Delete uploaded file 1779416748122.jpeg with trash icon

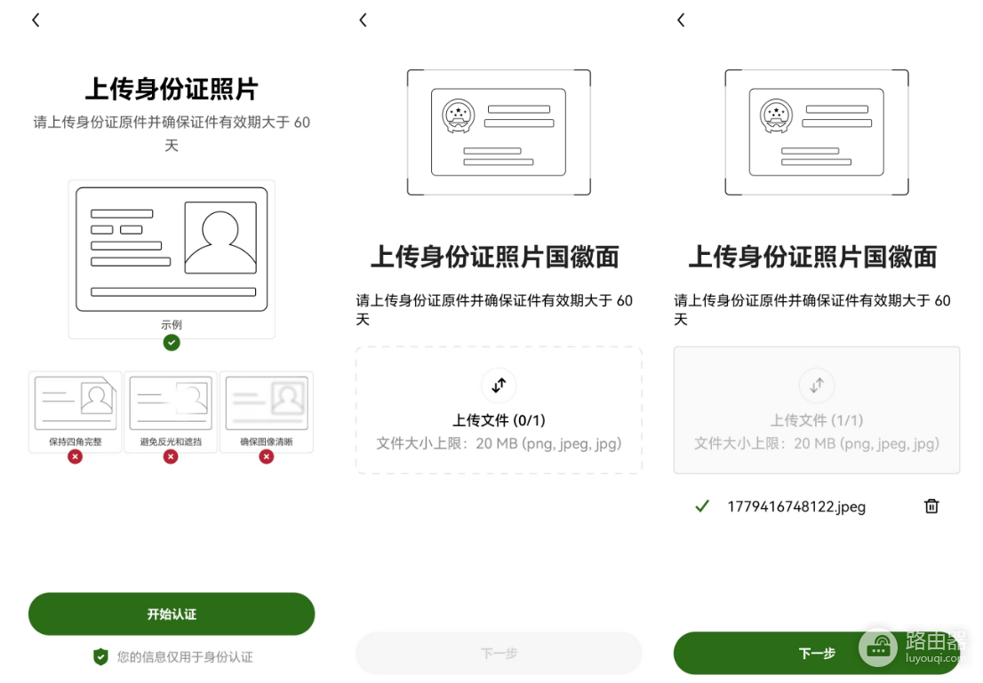(x=931, y=506)
